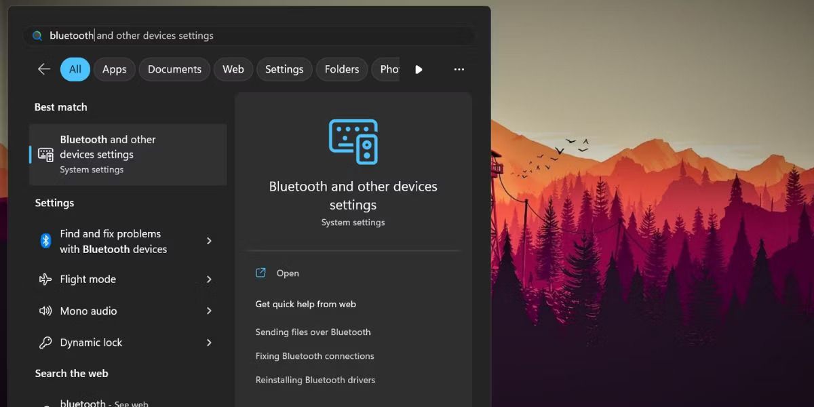The image size is (814, 407).
Task: Click the large Bluetooth devices preview icon
Action: coord(353,141)
